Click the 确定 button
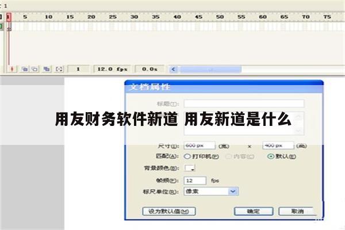The width and height of the screenshot is (345, 230). (x=254, y=212)
